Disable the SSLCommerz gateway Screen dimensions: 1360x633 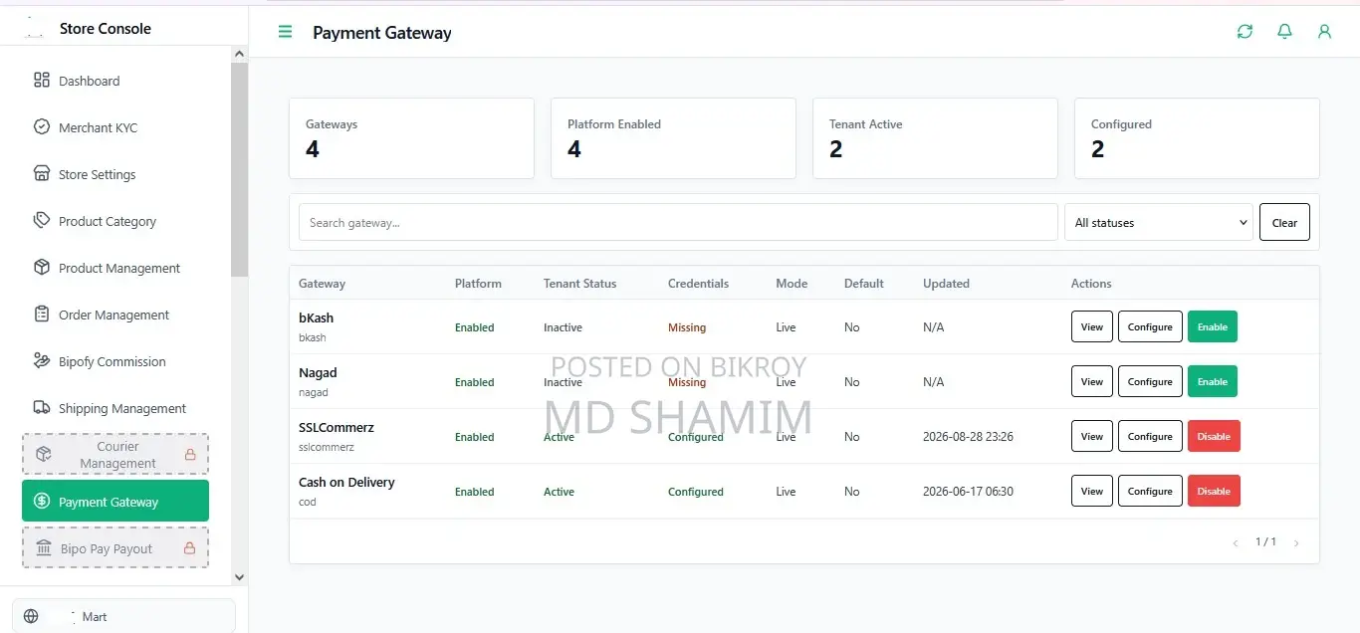pos(1214,436)
